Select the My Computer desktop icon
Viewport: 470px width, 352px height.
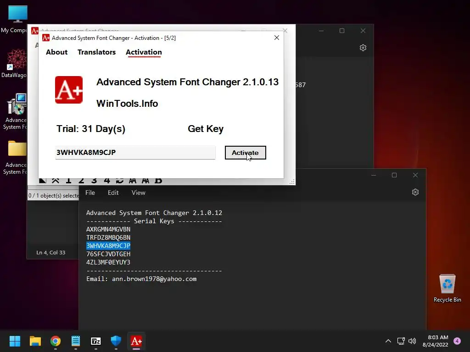(x=18, y=19)
